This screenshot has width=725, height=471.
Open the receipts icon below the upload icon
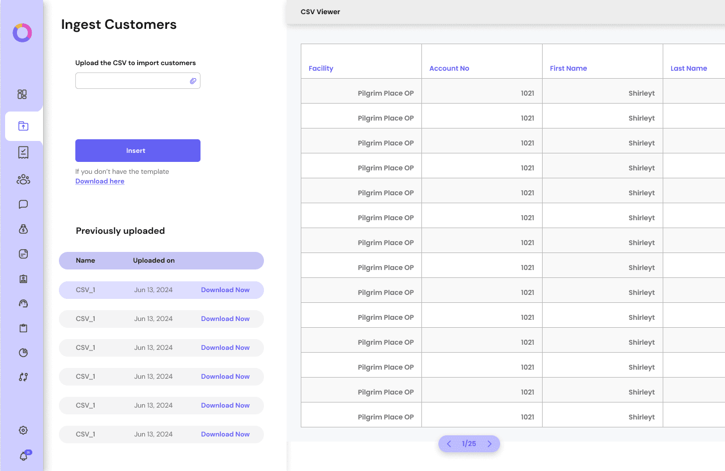23,152
